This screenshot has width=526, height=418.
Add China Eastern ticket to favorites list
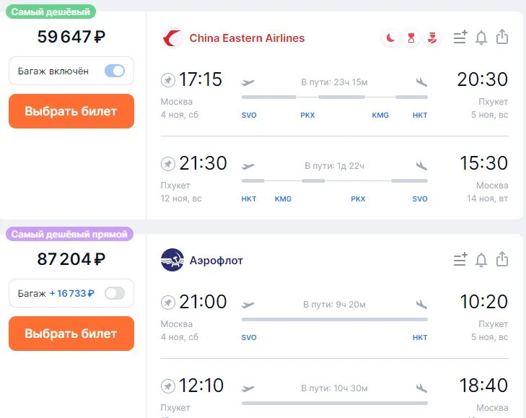click(x=460, y=37)
